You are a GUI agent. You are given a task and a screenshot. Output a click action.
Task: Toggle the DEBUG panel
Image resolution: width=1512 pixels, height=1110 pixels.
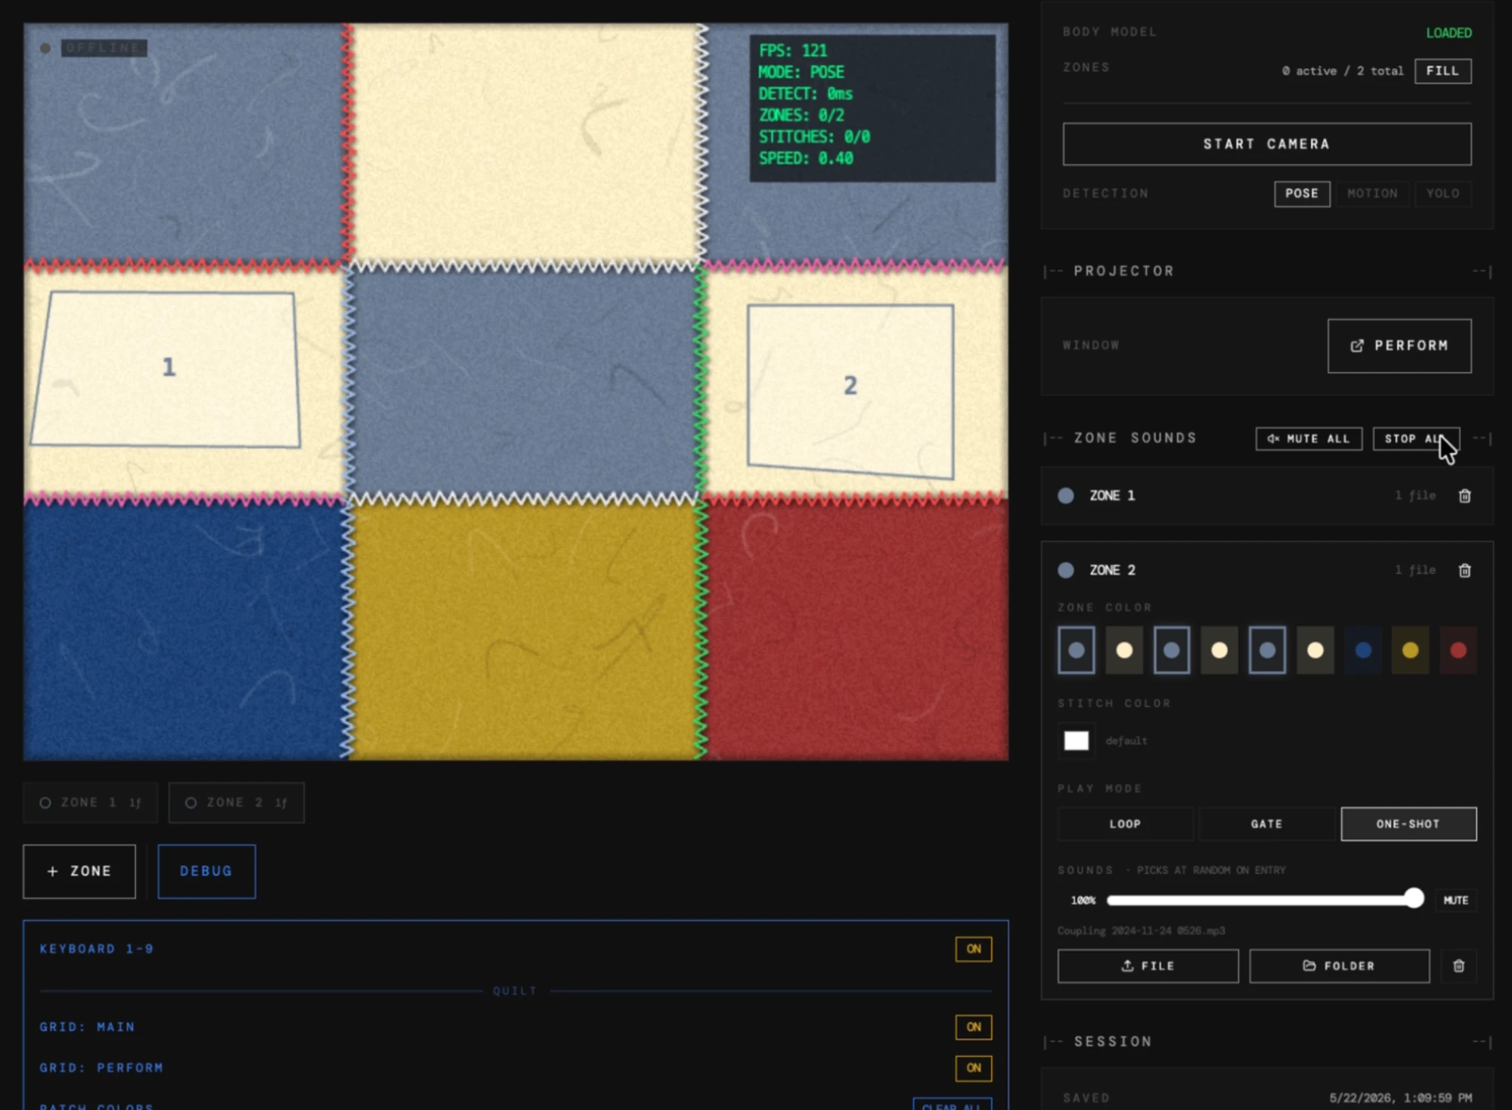206,871
